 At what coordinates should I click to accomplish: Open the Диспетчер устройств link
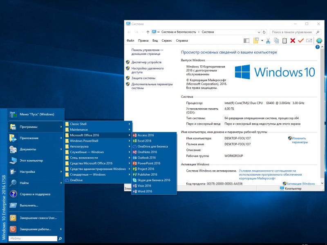[x=146, y=62]
